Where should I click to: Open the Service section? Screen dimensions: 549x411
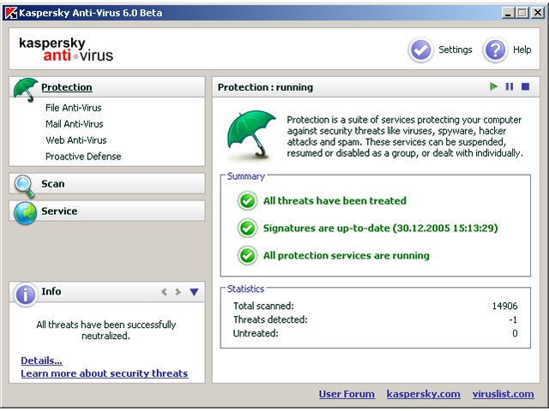click(x=59, y=211)
